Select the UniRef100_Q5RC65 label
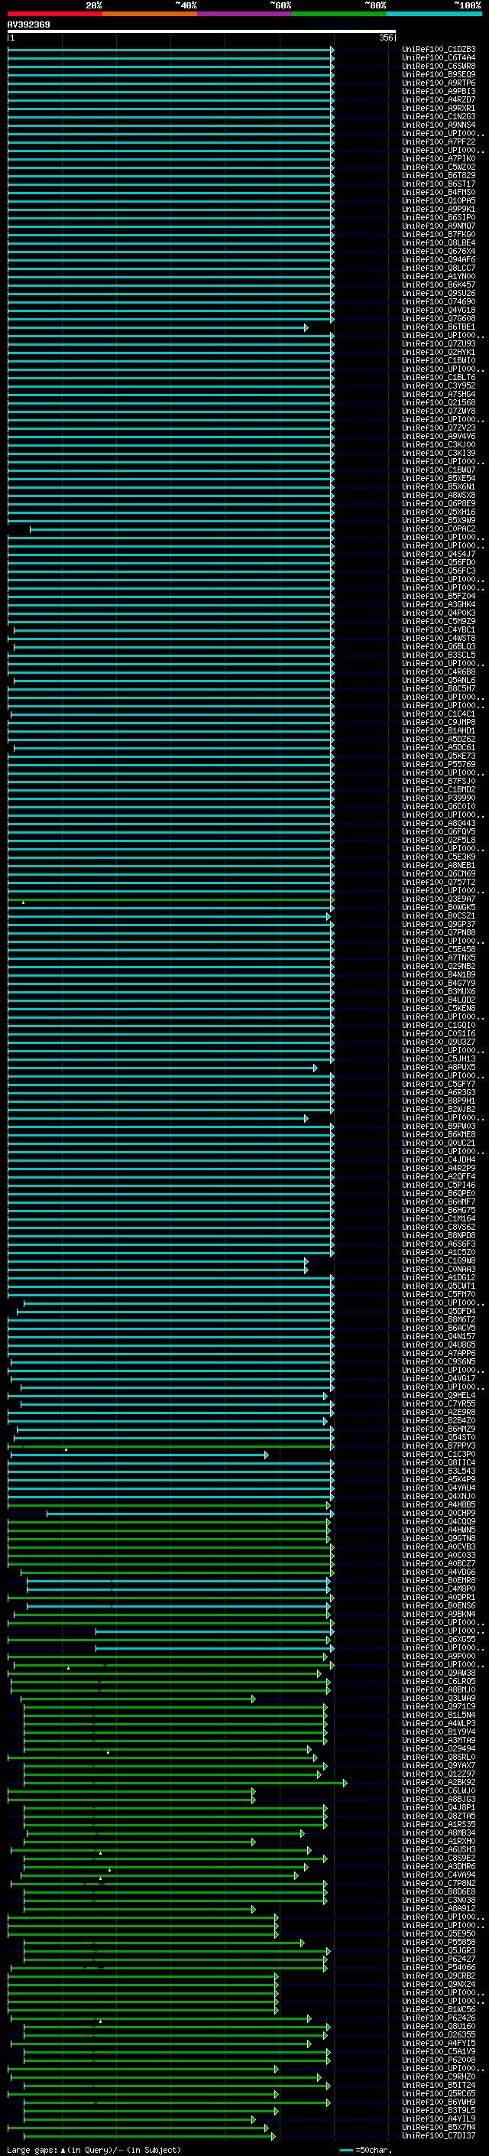Image resolution: width=489 pixels, height=2156 pixels. tap(439, 2094)
